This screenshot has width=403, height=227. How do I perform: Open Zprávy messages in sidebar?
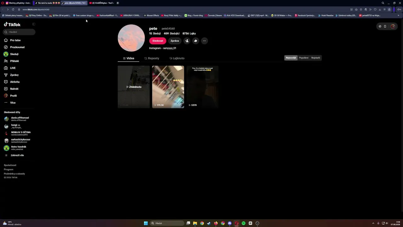(x=11, y=75)
